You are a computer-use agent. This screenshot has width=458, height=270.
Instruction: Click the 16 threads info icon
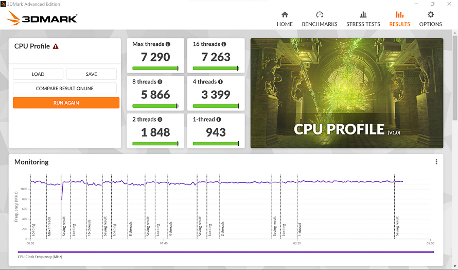pos(224,44)
